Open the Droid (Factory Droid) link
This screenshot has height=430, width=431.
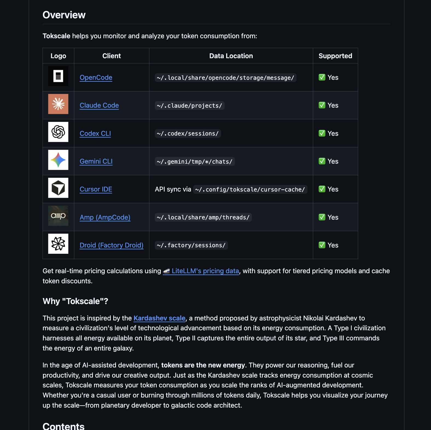112,245
